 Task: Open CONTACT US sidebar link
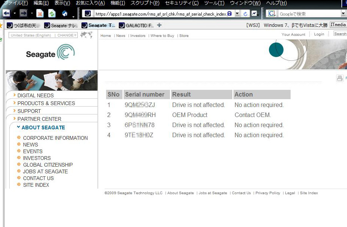[38, 178]
